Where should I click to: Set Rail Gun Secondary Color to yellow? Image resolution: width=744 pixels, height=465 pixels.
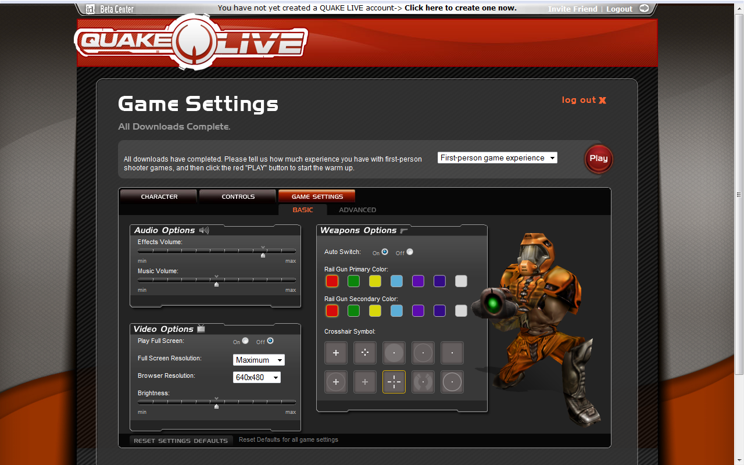pyautogui.click(x=375, y=311)
